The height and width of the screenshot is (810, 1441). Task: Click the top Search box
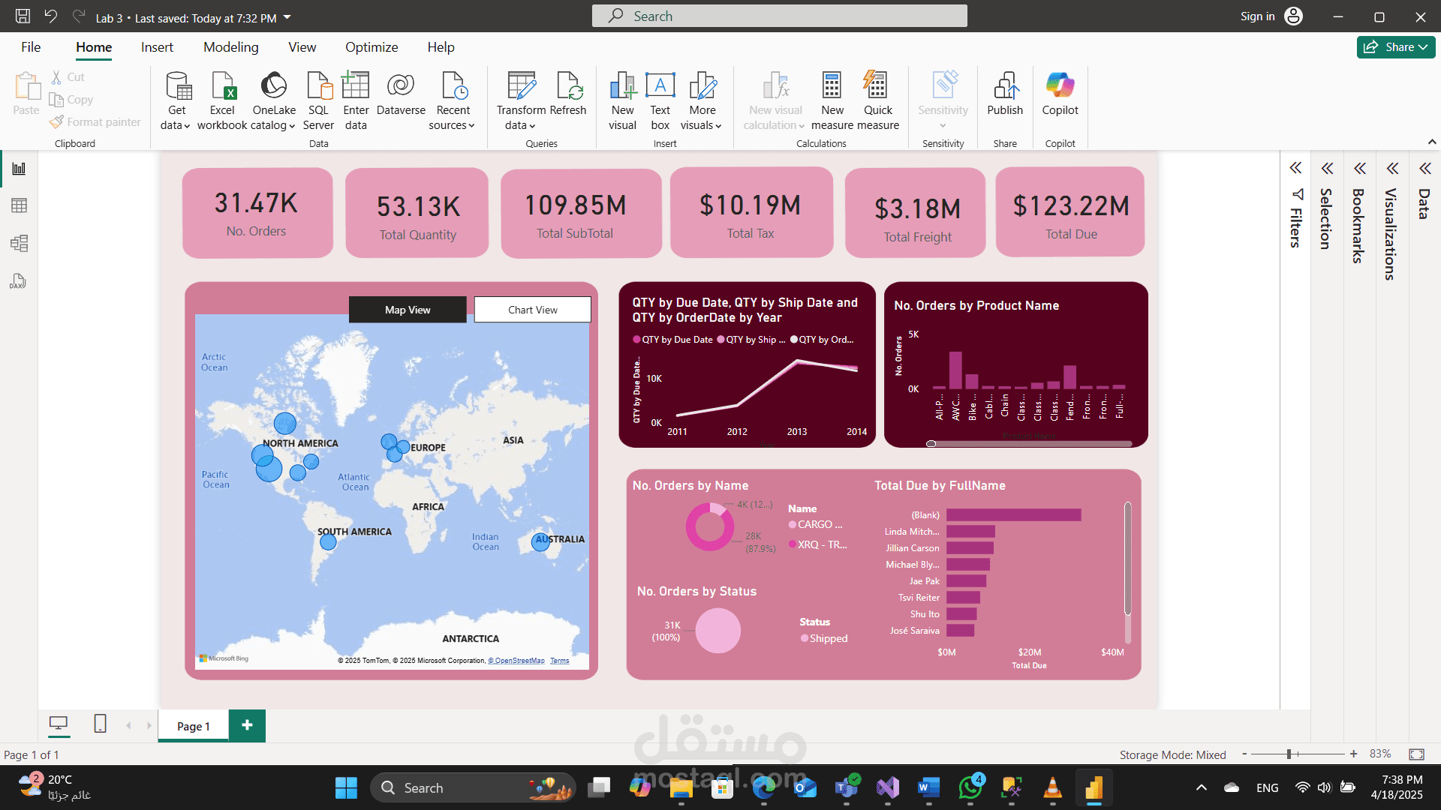(779, 16)
